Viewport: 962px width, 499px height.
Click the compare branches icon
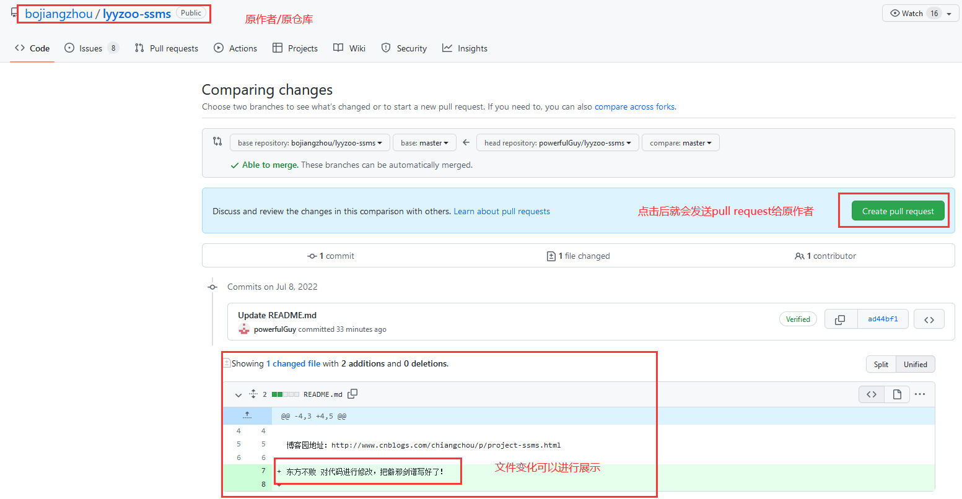click(217, 142)
